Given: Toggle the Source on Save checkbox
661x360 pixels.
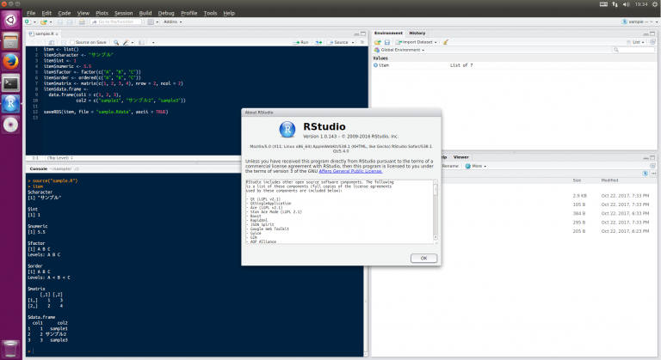Looking at the screenshot, I should coord(71,42).
